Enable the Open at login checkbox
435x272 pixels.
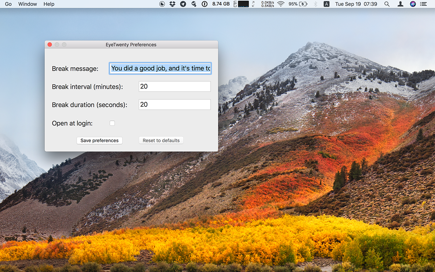pyautogui.click(x=112, y=123)
